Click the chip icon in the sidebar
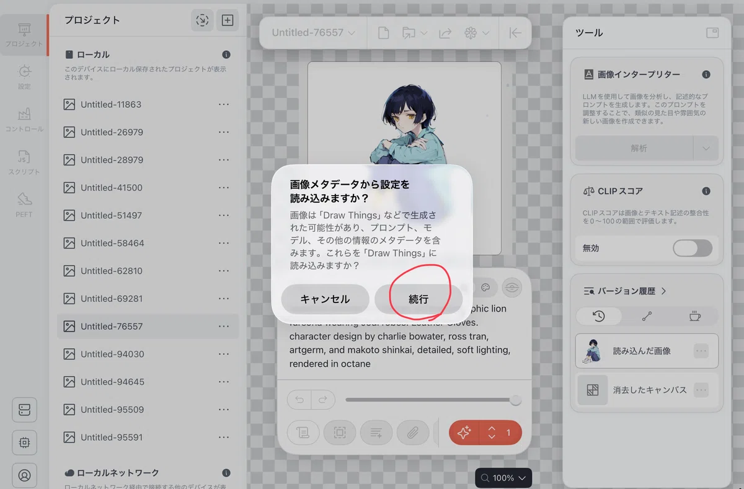 click(24, 443)
